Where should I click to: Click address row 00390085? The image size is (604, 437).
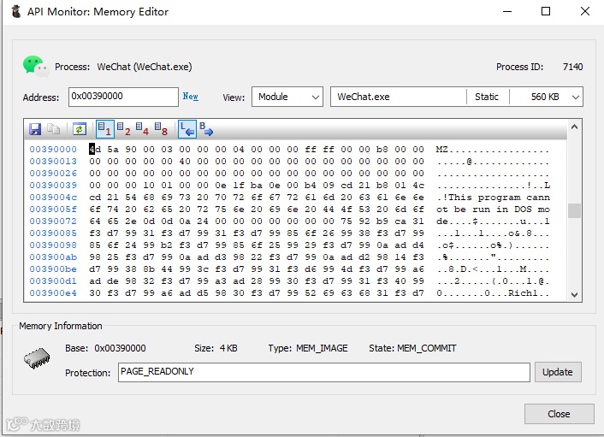click(x=53, y=233)
